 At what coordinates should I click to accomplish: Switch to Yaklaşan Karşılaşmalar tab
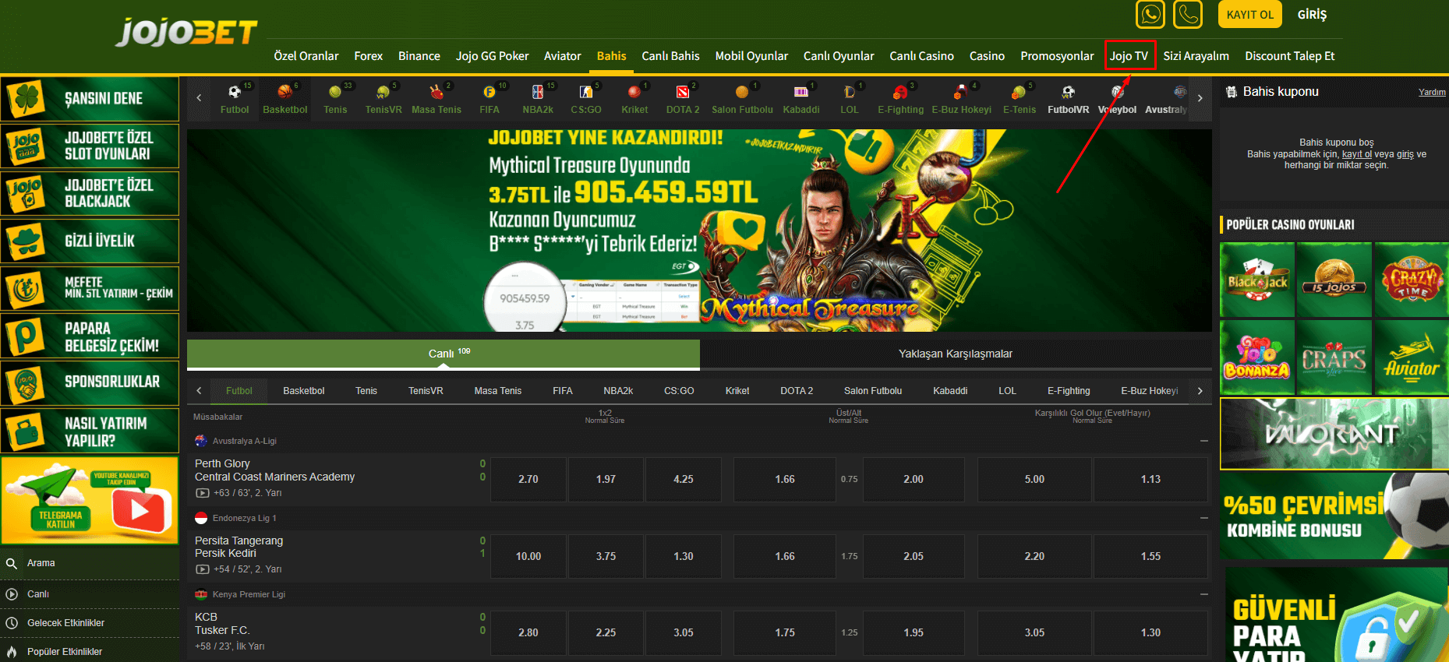point(955,354)
